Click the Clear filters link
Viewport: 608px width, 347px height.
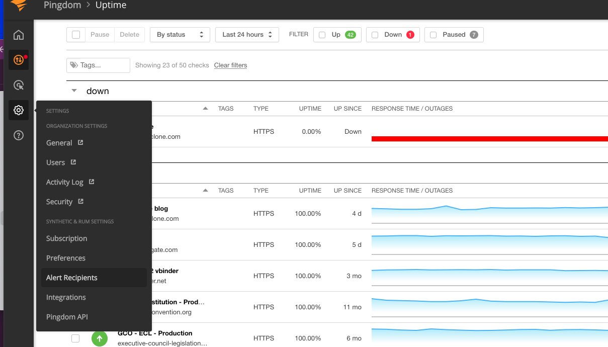(230, 65)
